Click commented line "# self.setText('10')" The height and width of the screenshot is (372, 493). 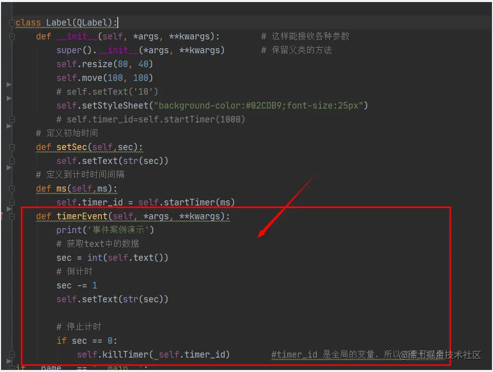coord(107,92)
